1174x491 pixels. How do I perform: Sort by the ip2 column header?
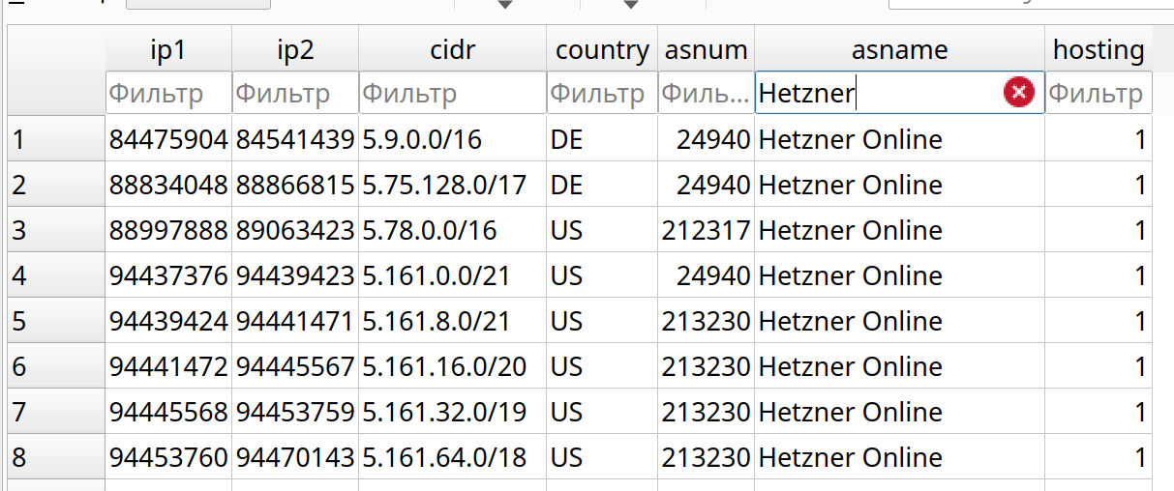295,49
